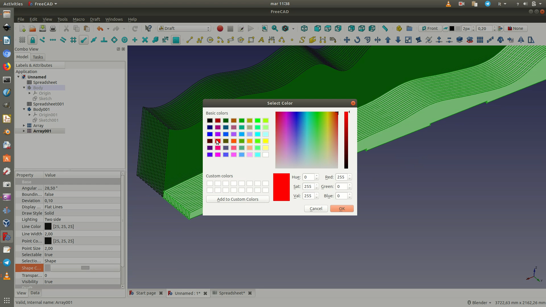
Task: Click the Upgrade up-arrow tool
Action: tap(388, 40)
